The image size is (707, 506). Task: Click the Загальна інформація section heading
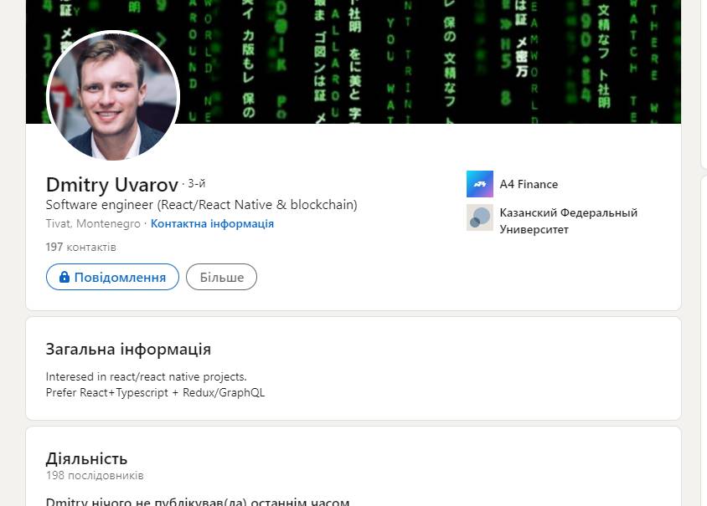128,350
